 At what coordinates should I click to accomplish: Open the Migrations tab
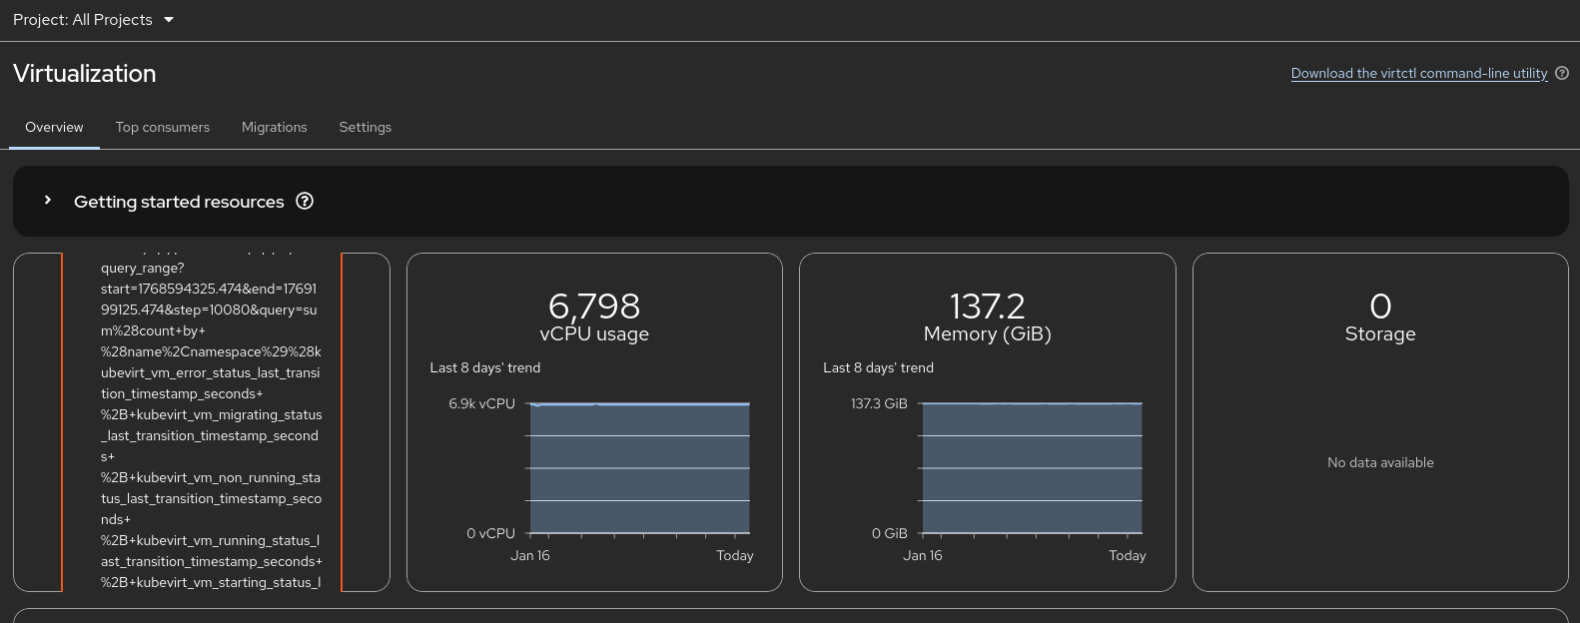point(275,128)
